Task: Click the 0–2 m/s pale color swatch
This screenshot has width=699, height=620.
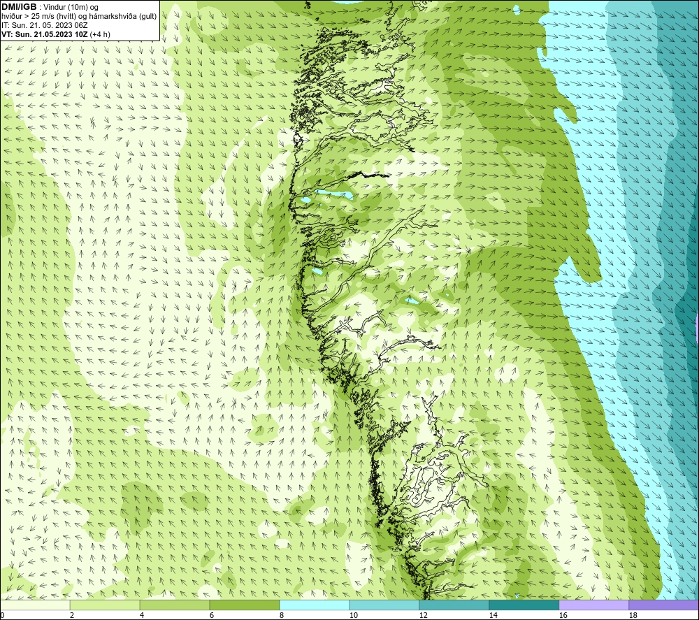Action: (x=35, y=605)
